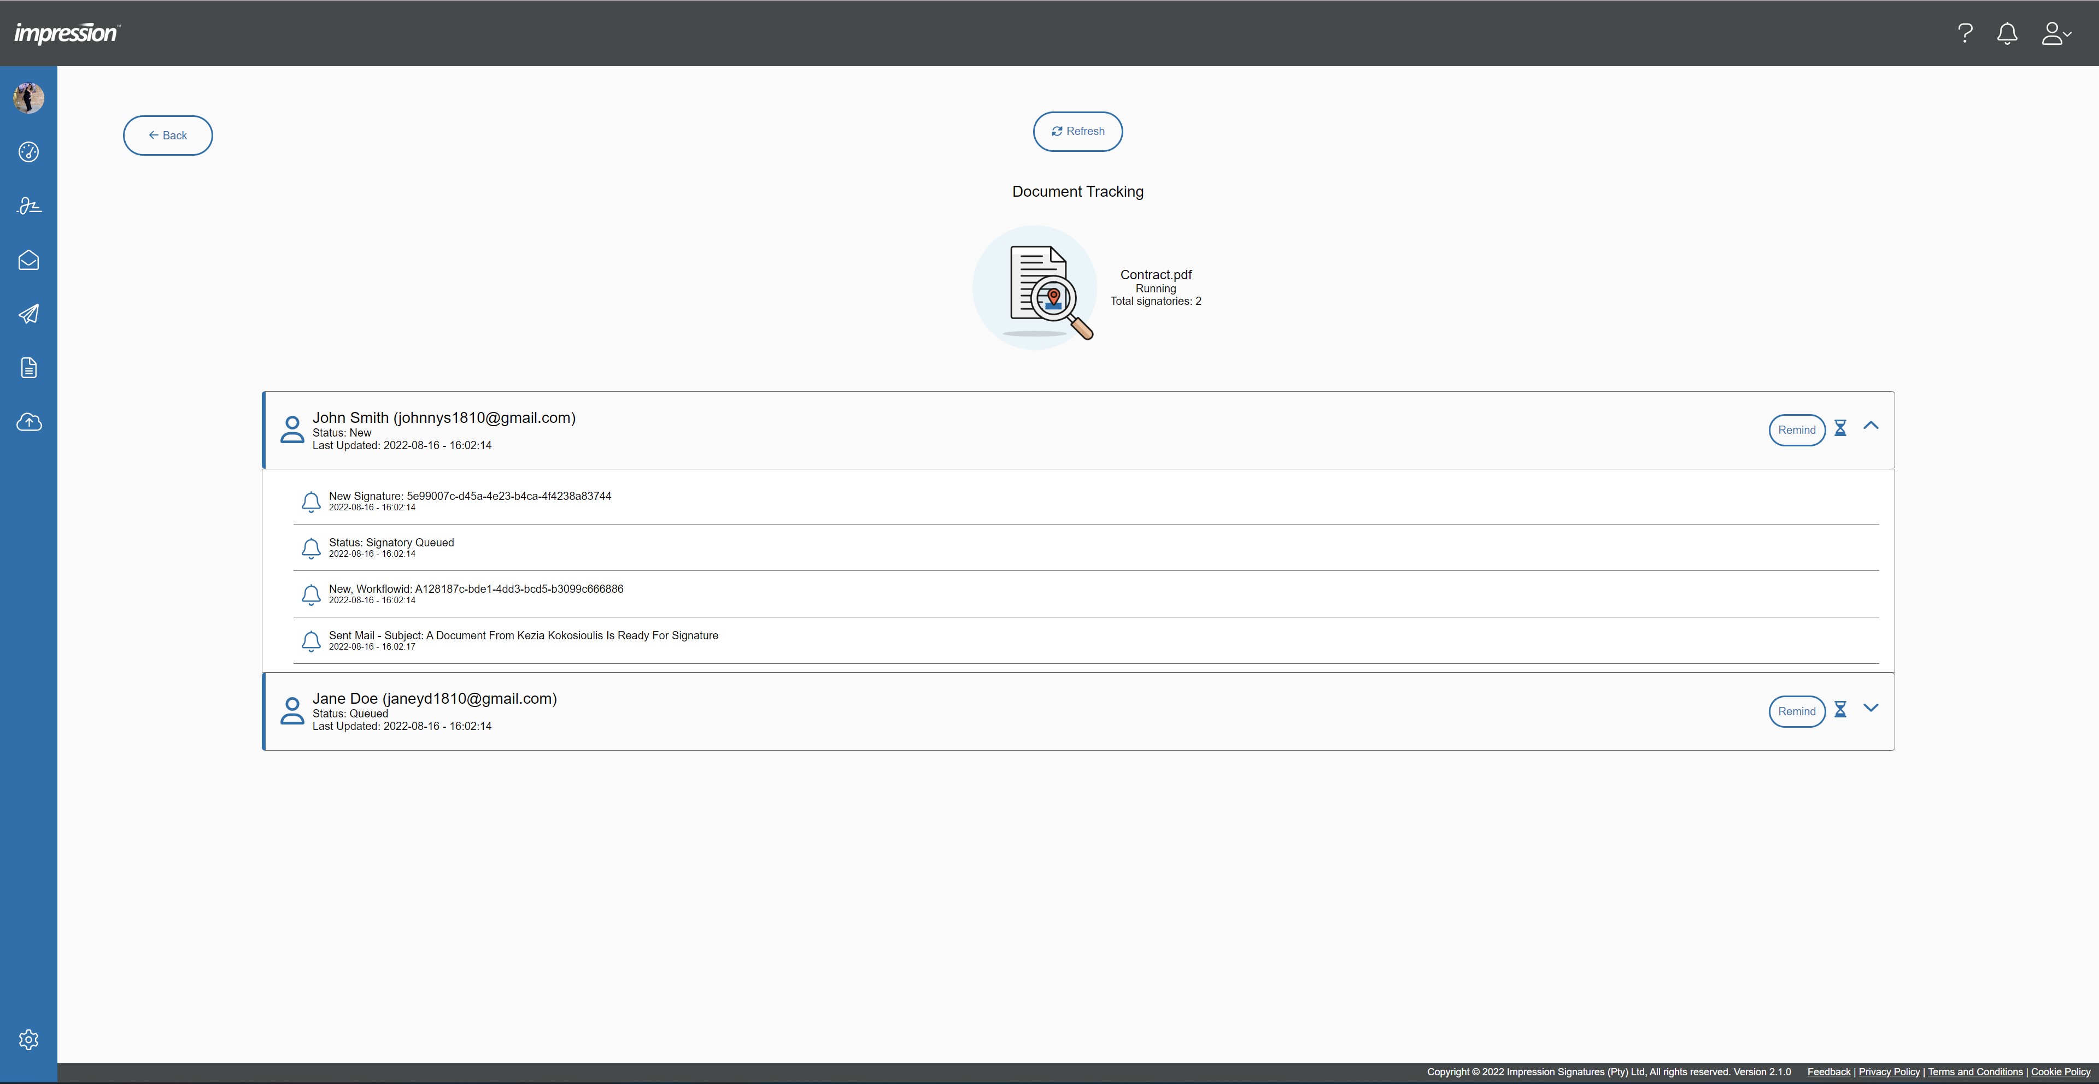
Task: Click the cloud upload sidebar icon
Action: pyautogui.click(x=28, y=422)
